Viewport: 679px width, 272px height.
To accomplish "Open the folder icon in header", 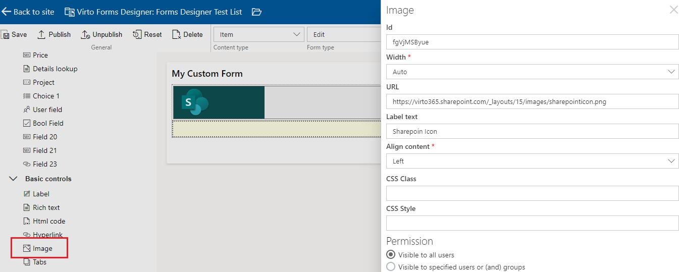I will click(256, 12).
